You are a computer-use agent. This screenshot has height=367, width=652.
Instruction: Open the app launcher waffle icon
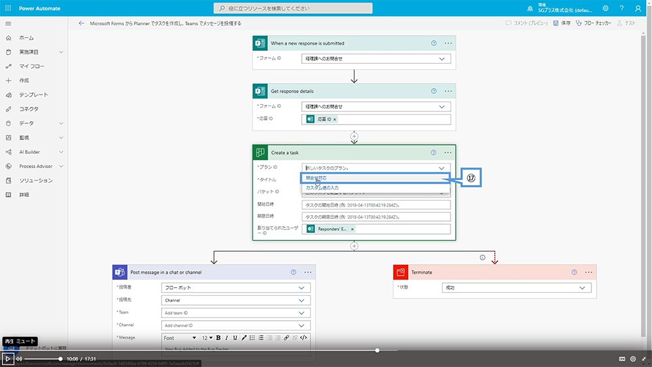[x=8, y=8]
